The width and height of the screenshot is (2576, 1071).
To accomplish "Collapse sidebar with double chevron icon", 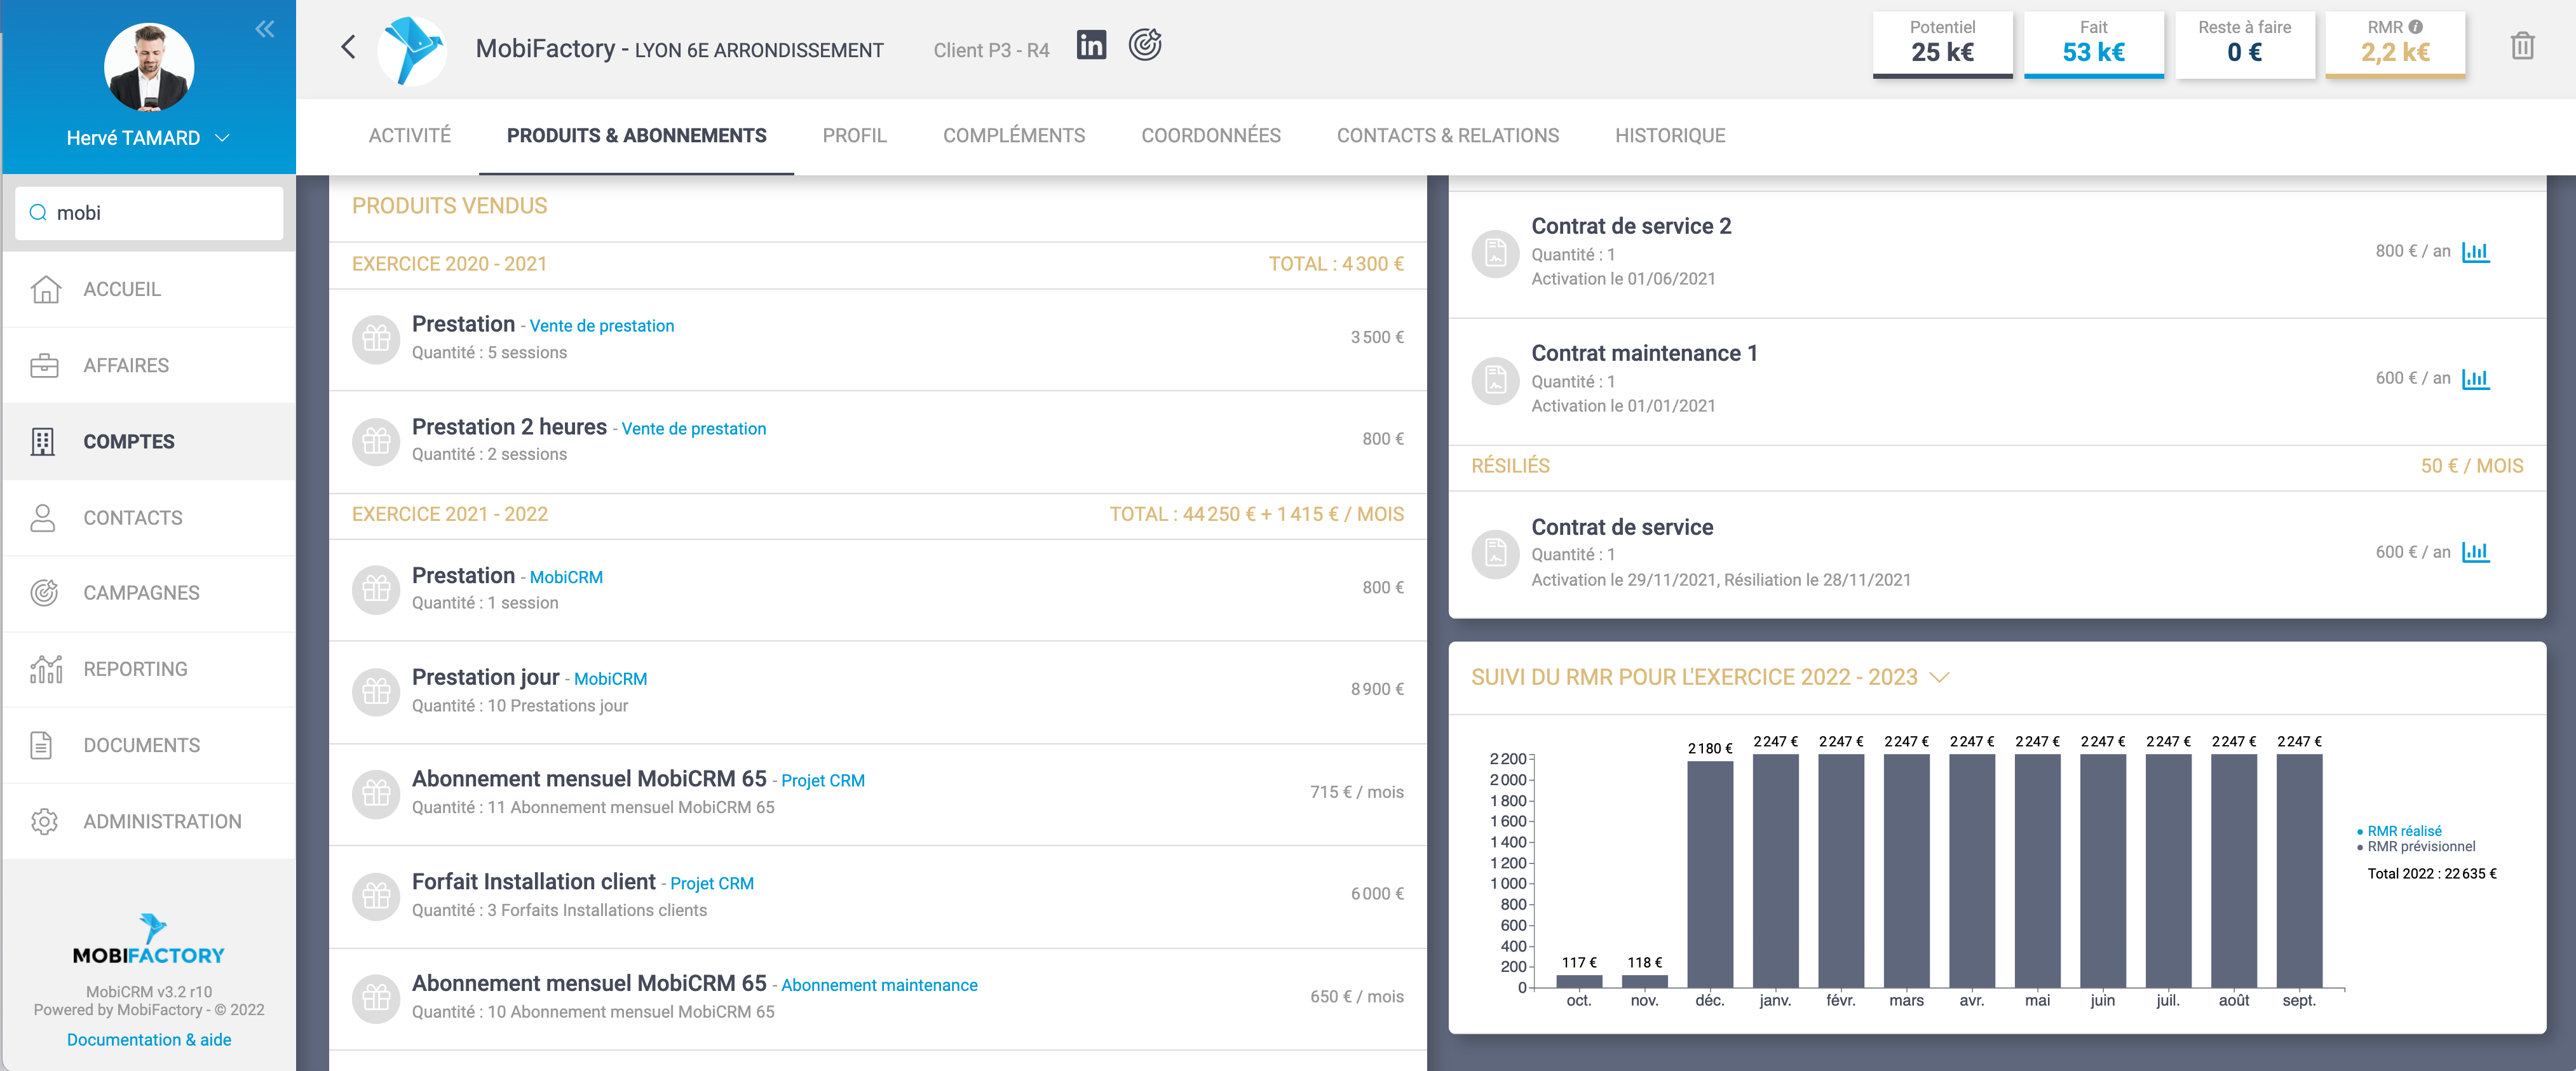I will coord(264,29).
